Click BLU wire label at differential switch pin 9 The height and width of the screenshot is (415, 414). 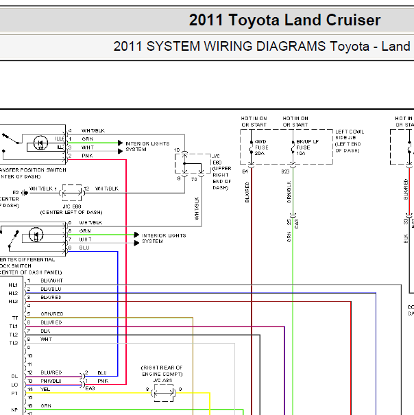84,248
